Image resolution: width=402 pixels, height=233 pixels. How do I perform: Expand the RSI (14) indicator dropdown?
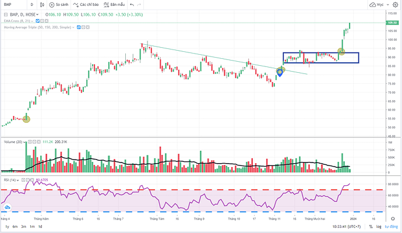(x=17, y=180)
